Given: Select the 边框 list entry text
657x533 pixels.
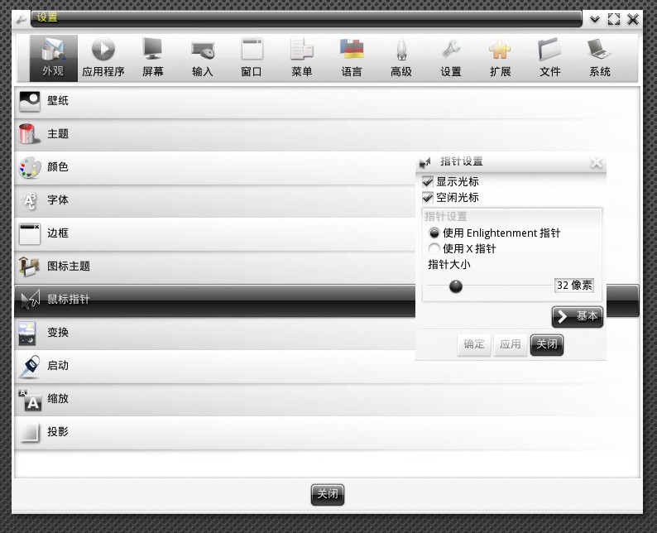Looking at the screenshot, I should (58, 233).
